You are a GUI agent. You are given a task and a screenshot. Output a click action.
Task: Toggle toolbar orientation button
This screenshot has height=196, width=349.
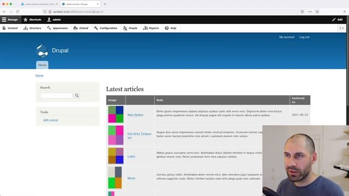pos(342,28)
